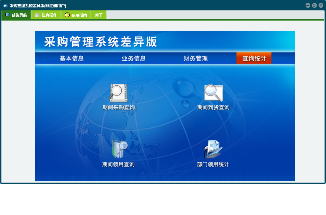Viewport: 326px width, 215px height.
Task: Click the 采购管理系统差异版 banner title
Action: coord(101,42)
